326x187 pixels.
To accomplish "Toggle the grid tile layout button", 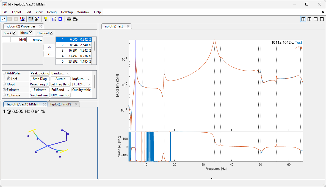I will tap(303, 19).
